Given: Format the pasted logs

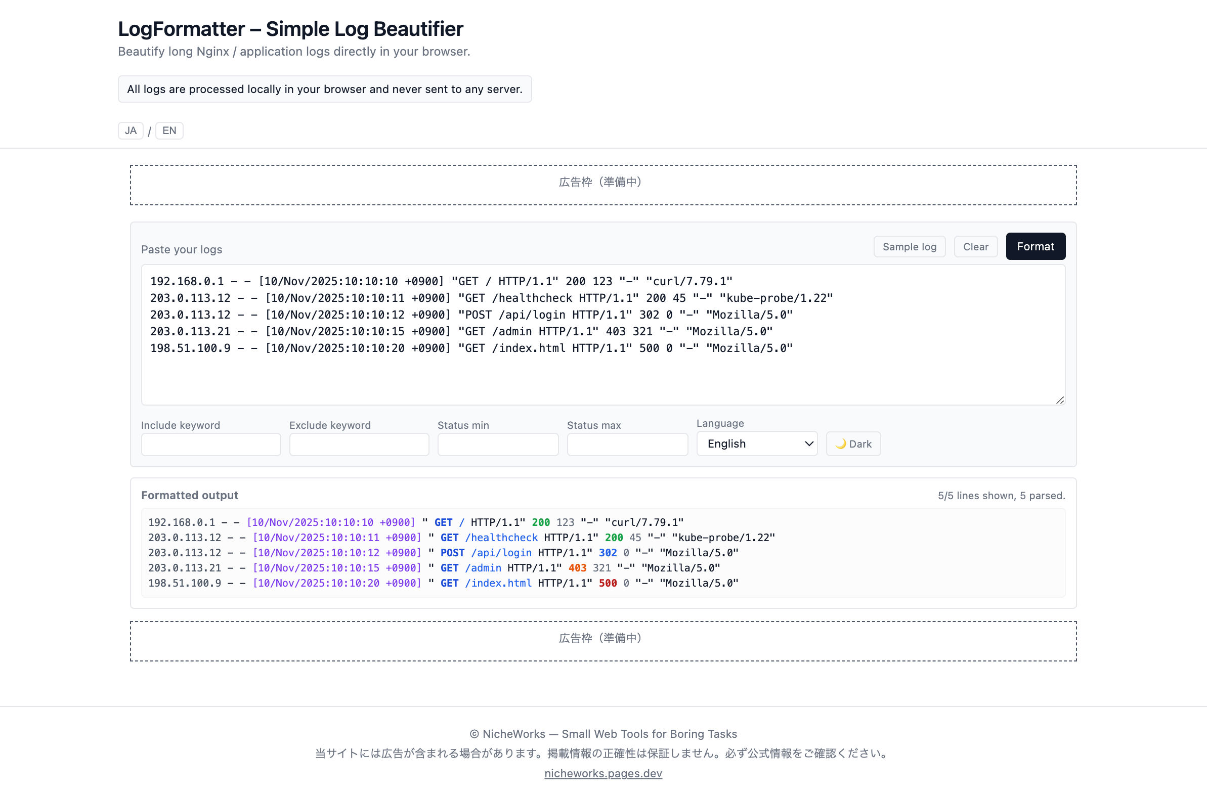Looking at the screenshot, I should 1035,246.
